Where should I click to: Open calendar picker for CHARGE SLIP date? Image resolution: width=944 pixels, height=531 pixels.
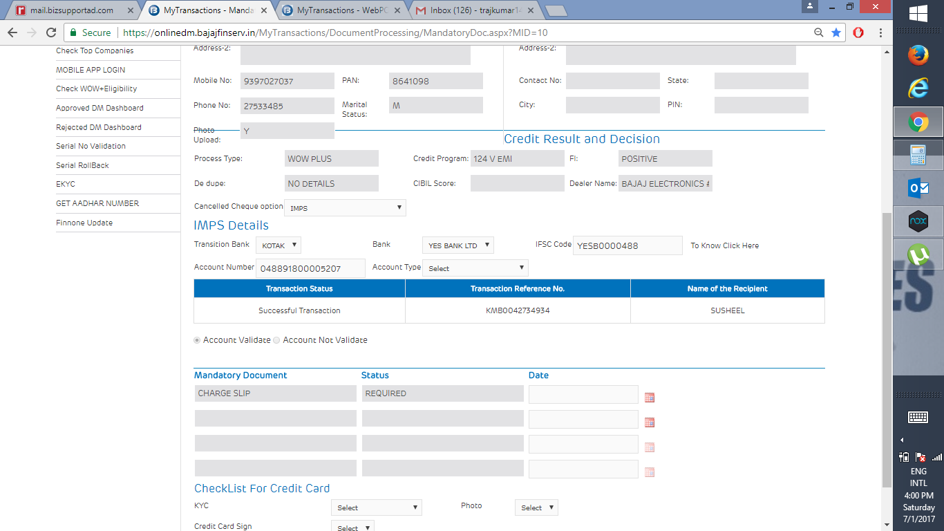(649, 398)
